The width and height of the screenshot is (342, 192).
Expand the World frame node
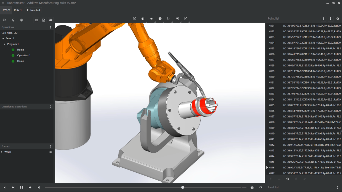2,152
